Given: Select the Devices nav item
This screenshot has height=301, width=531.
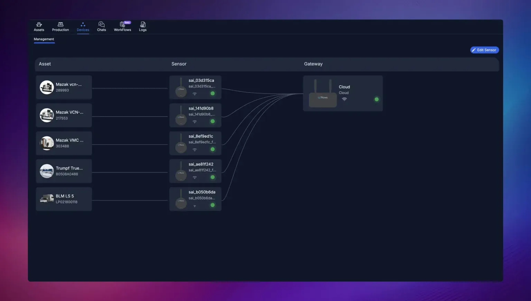Looking at the screenshot, I should pyautogui.click(x=83, y=27).
